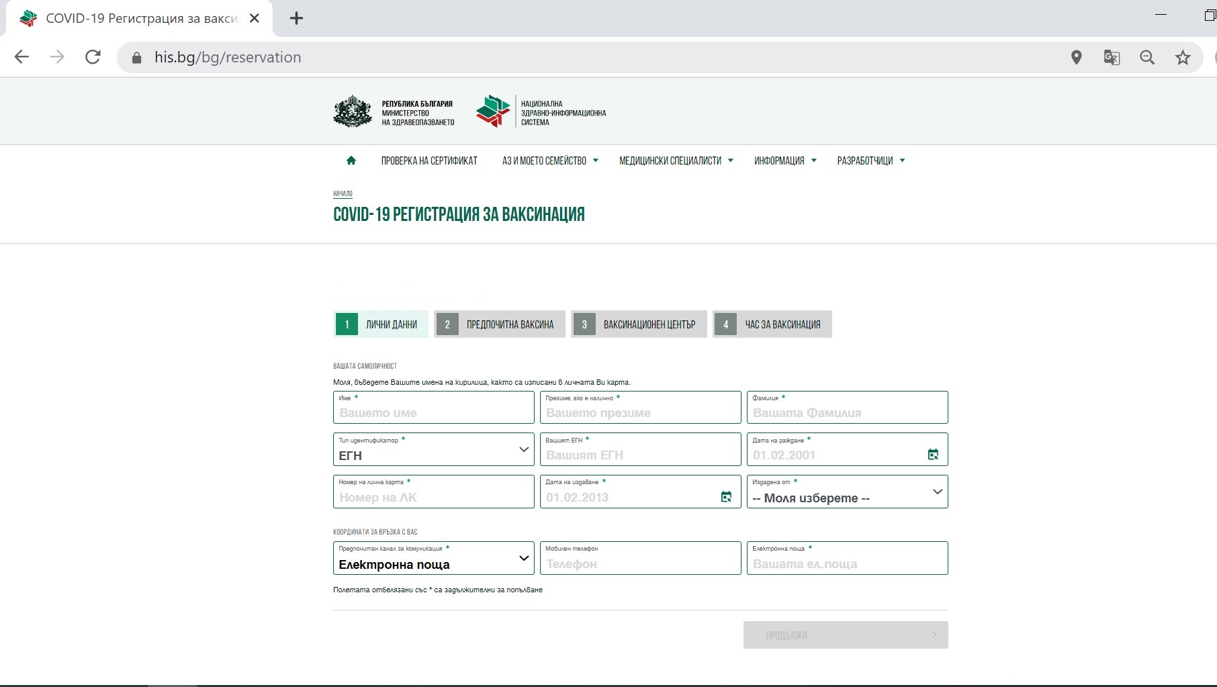Open the ID issue date calendar icon
1217x687 pixels.
pyautogui.click(x=726, y=497)
